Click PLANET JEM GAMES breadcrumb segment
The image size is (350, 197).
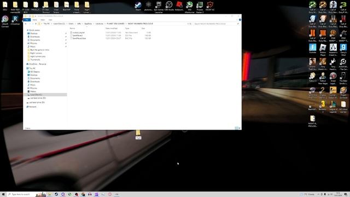click(115, 24)
